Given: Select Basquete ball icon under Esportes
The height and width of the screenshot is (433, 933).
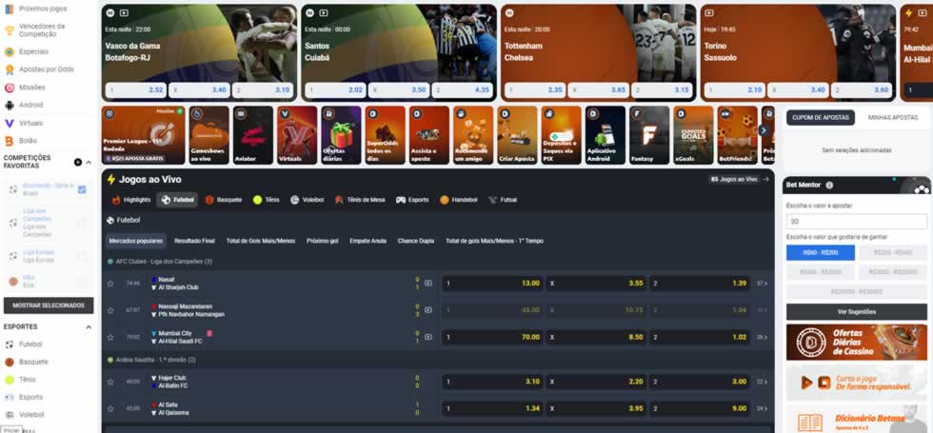Looking at the screenshot, I should [10, 362].
